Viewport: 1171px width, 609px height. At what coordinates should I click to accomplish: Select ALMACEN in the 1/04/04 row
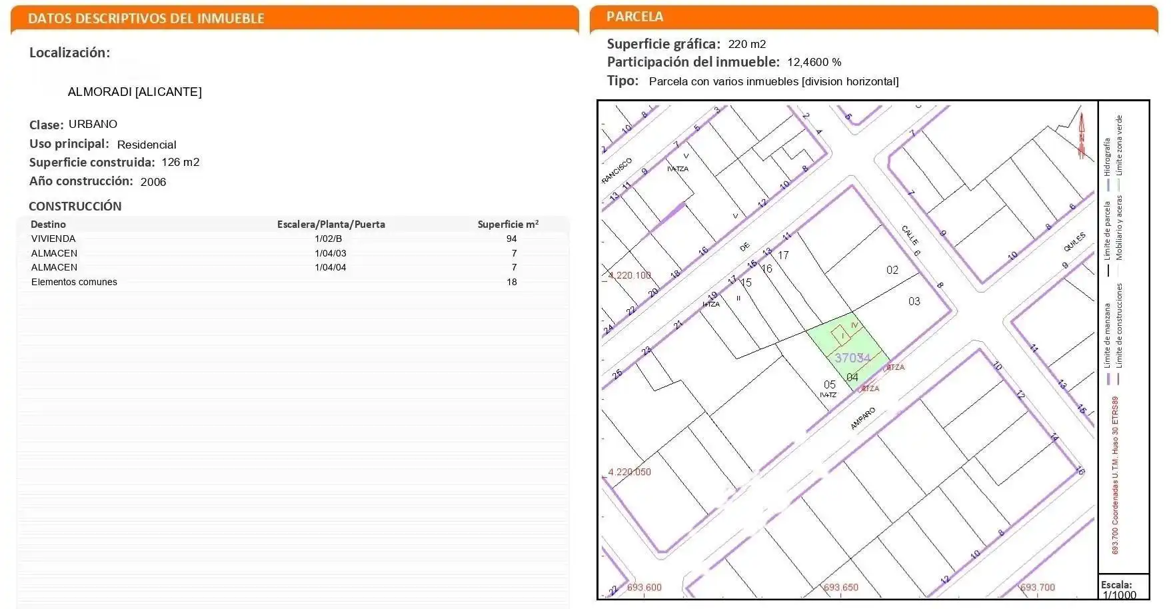54,267
